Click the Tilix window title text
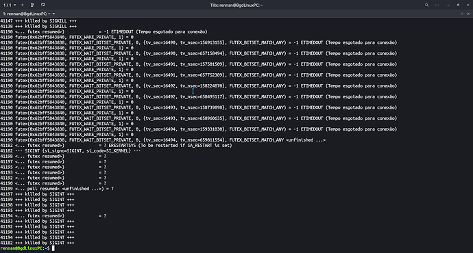The height and width of the screenshot is (253, 473). click(x=236, y=5)
